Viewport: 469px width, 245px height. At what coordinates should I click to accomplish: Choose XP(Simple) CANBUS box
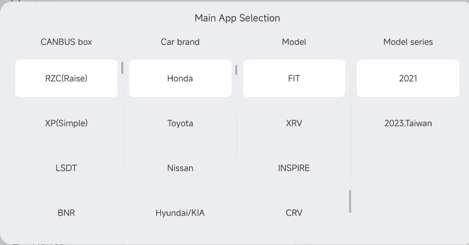tap(66, 123)
